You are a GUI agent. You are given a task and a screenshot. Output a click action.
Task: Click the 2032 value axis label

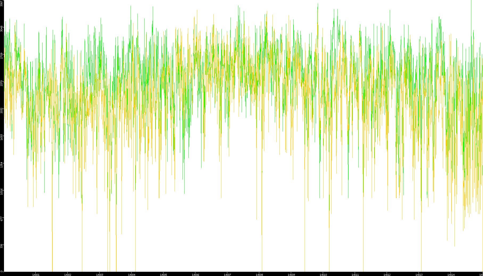[x=2, y=110]
